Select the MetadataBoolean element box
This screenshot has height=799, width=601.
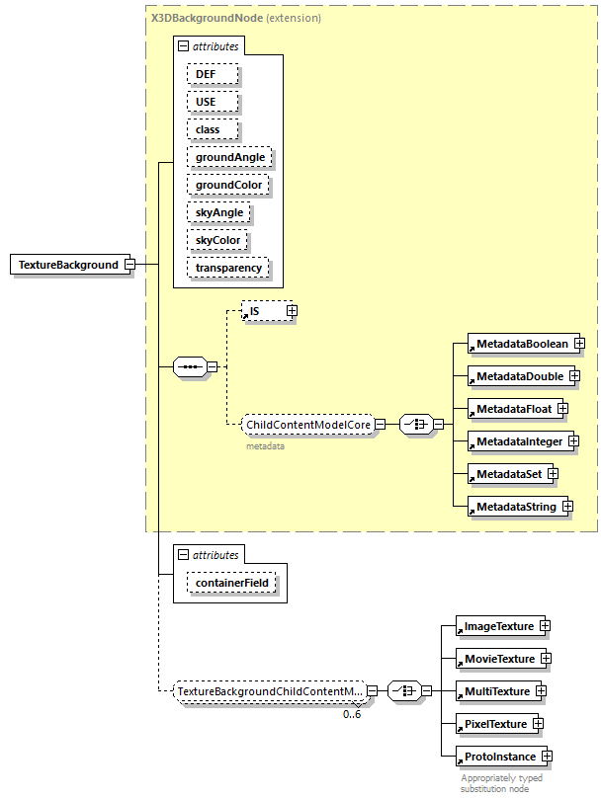click(522, 344)
